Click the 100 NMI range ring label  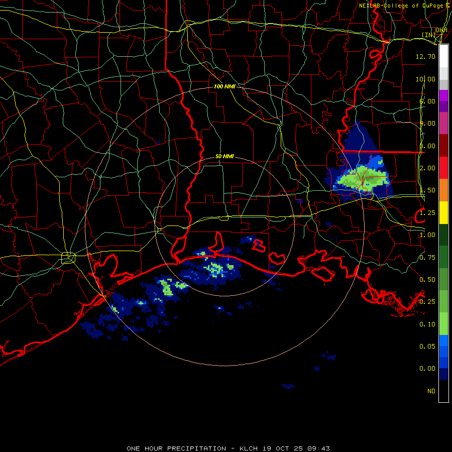point(224,86)
